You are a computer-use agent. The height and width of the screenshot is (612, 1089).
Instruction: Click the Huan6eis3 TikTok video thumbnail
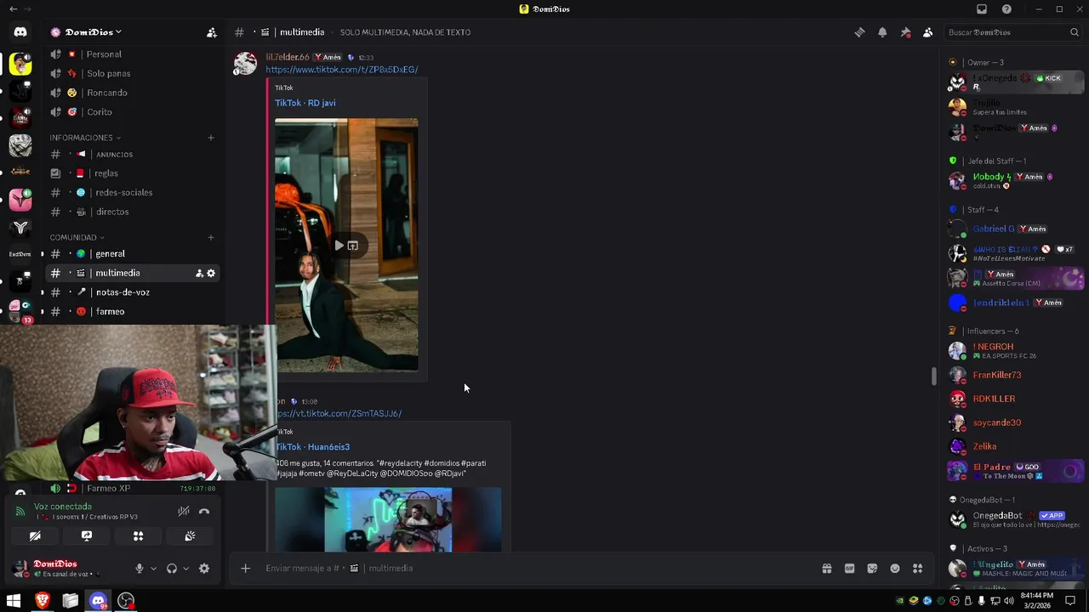tap(388, 520)
